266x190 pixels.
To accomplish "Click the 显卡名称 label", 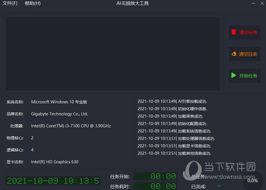I will click(15, 162).
